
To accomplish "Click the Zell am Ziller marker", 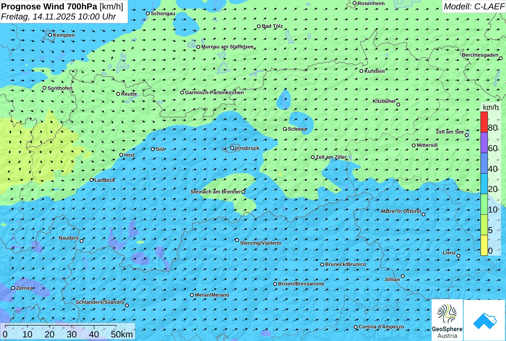I will 313,157.
